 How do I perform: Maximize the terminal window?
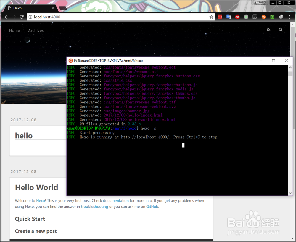click(273, 61)
